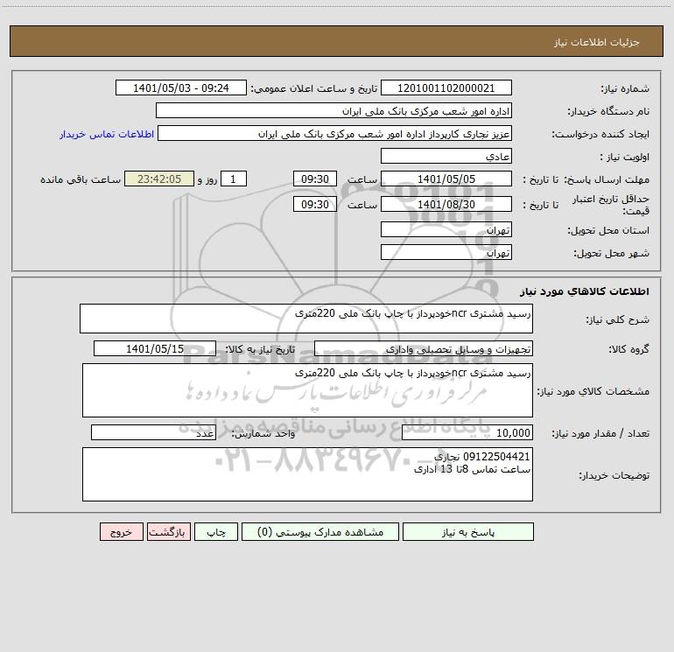
Task: Click the label تاریخ نیاز به کالا
Action: tap(260, 349)
